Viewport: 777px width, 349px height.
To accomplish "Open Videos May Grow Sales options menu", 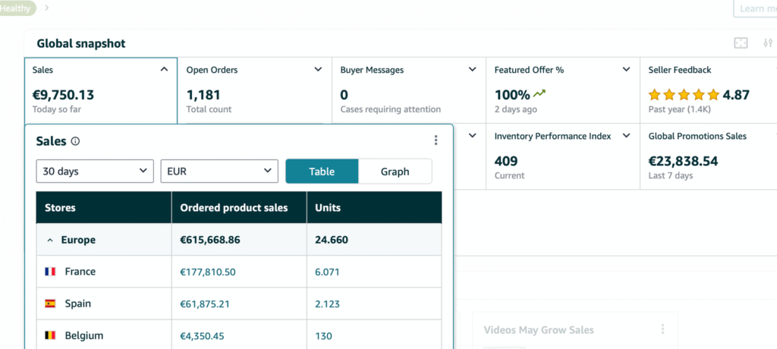I will click(662, 329).
